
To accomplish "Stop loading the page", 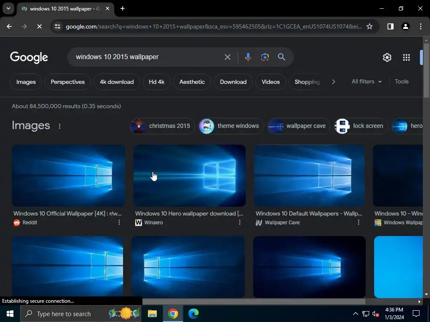I will 39,26.
